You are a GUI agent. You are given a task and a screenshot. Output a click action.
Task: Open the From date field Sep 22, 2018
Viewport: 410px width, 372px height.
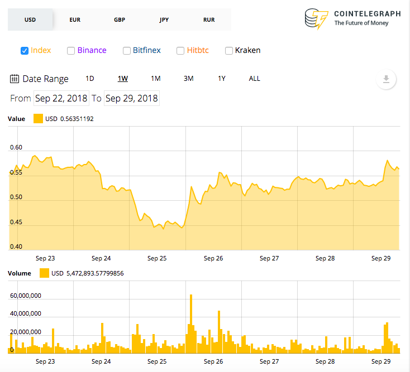61,98
